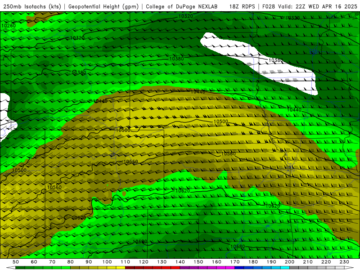Pick the bright red segment of the color bar

point(175,267)
